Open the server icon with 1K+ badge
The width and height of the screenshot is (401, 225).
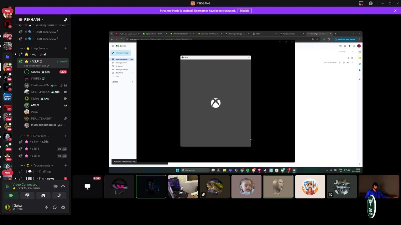(x=8, y=157)
